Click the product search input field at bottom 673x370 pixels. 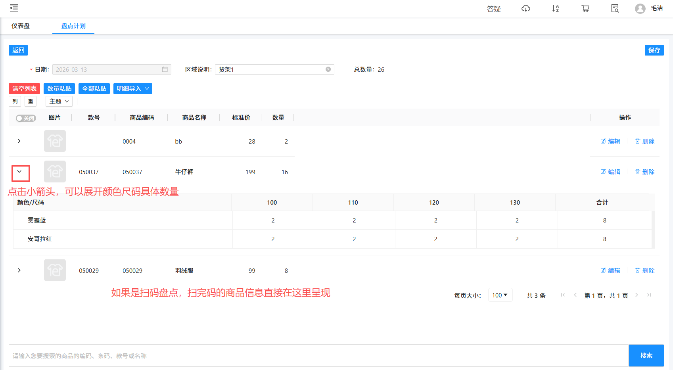pyautogui.click(x=278, y=355)
